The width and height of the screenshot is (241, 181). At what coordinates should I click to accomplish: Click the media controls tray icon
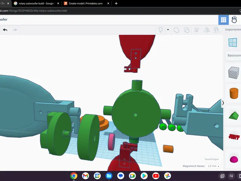(232, 176)
